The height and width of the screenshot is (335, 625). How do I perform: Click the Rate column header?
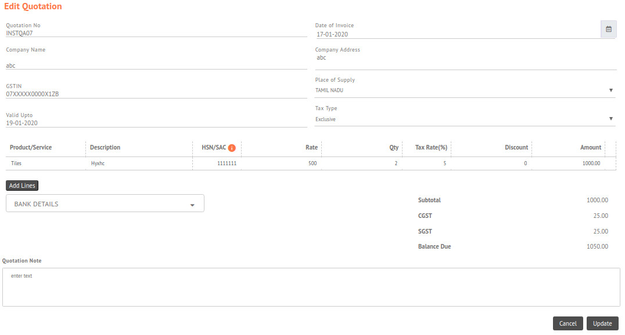pyautogui.click(x=312, y=148)
